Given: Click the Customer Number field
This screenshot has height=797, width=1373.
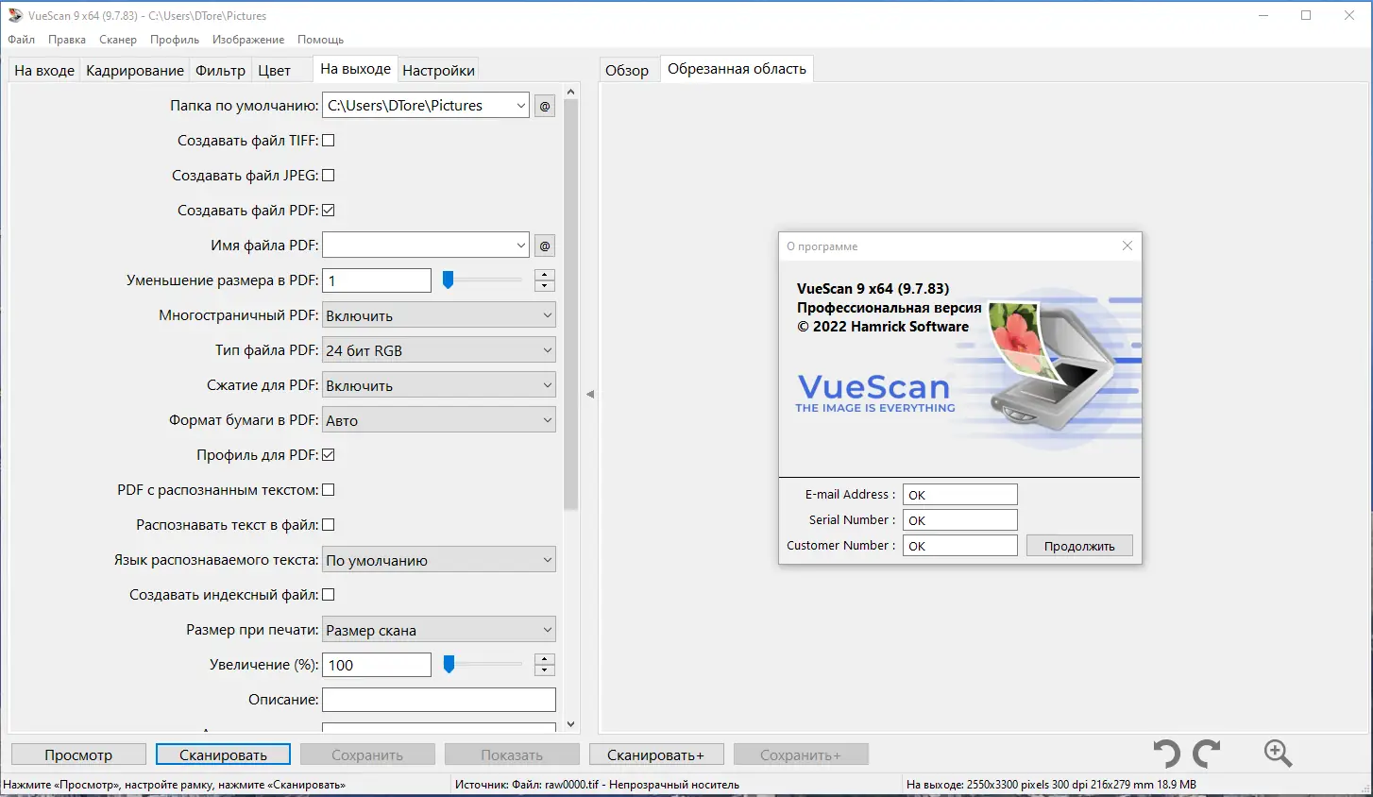Looking at the screenshot, I should 960,546.
